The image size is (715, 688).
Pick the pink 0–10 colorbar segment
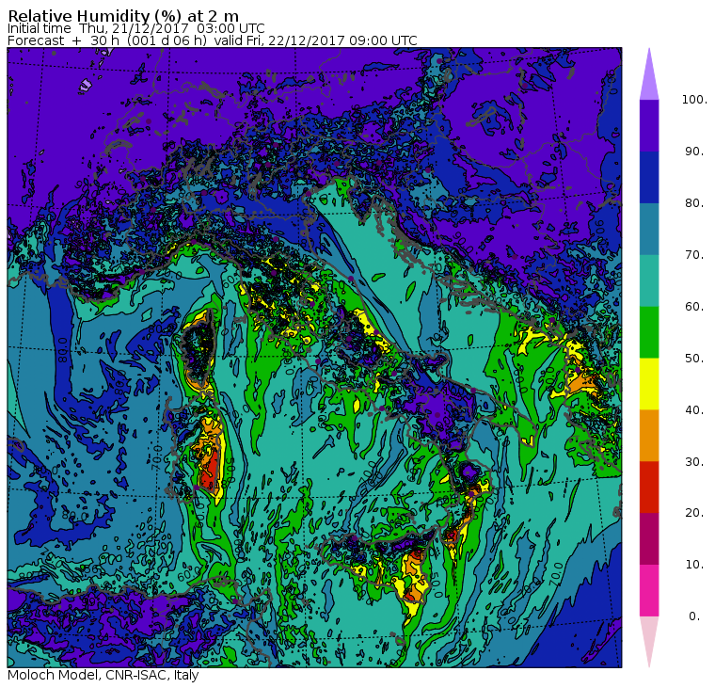pyautogui.click(x=649, y=591)
